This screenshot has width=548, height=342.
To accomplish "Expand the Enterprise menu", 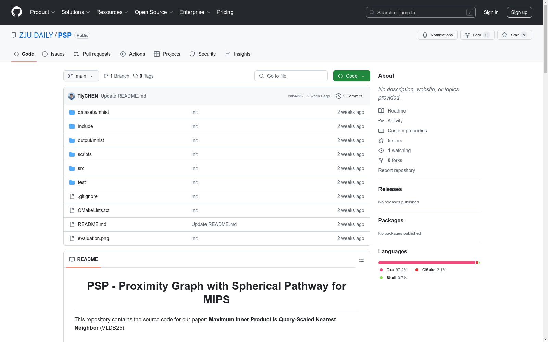I will coord(195,12).
